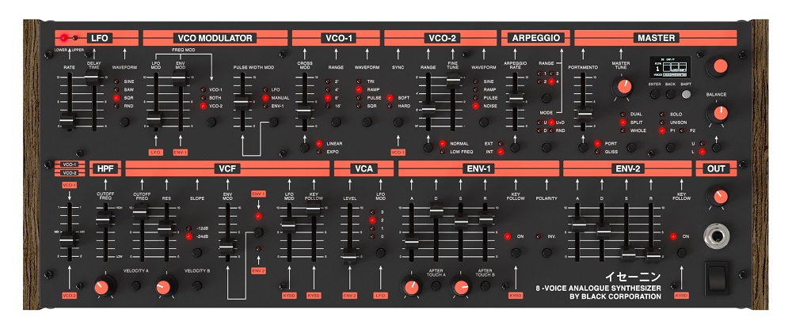Click the VCO-2 Range slider

tap(428, 108)
